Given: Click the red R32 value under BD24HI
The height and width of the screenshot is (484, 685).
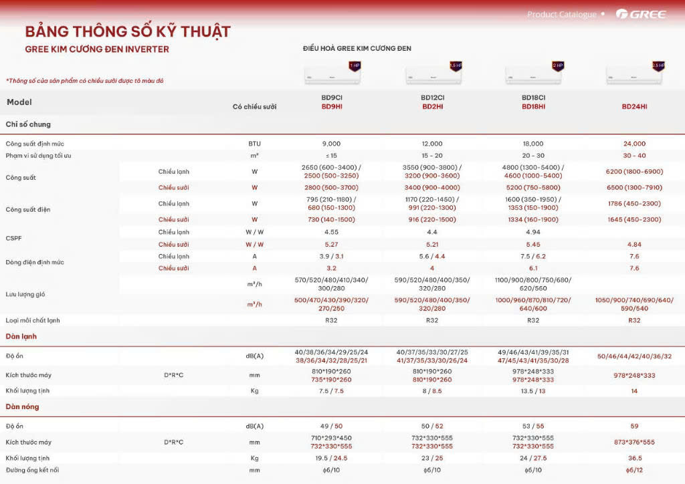Looking at the screenshot, I should 634,320.
